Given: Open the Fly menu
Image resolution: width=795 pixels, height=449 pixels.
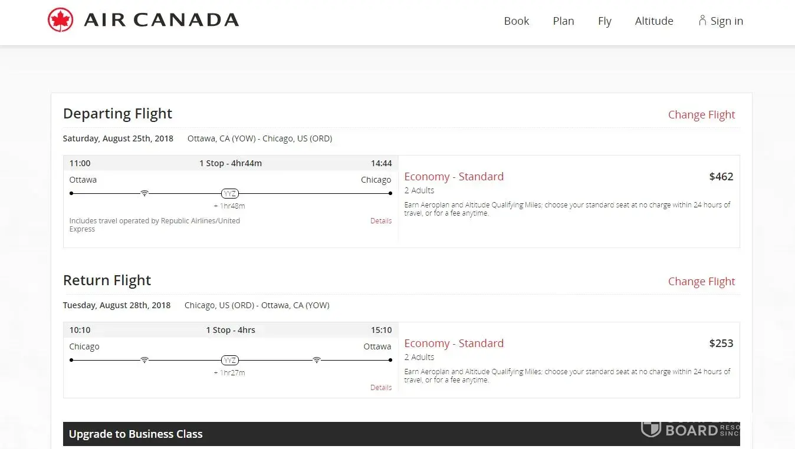Looking at the screenshot, I should click(605, 21).
